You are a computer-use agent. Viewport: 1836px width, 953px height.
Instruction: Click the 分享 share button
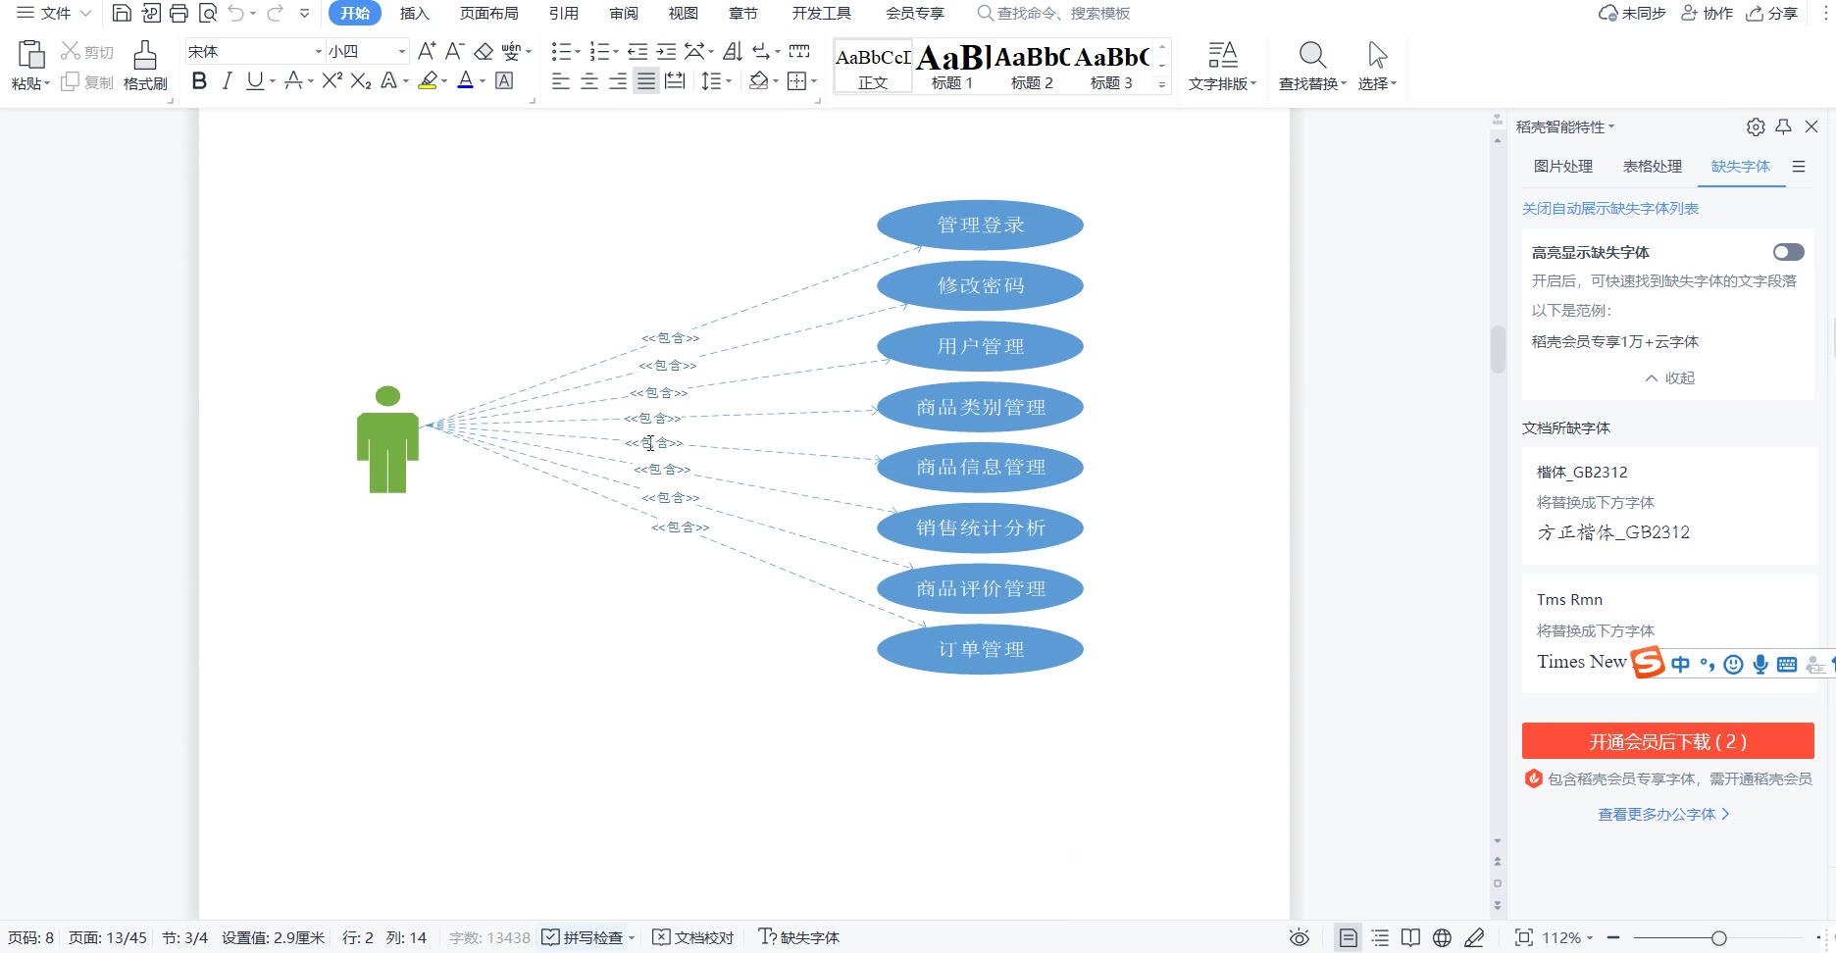pos(1772,13)
